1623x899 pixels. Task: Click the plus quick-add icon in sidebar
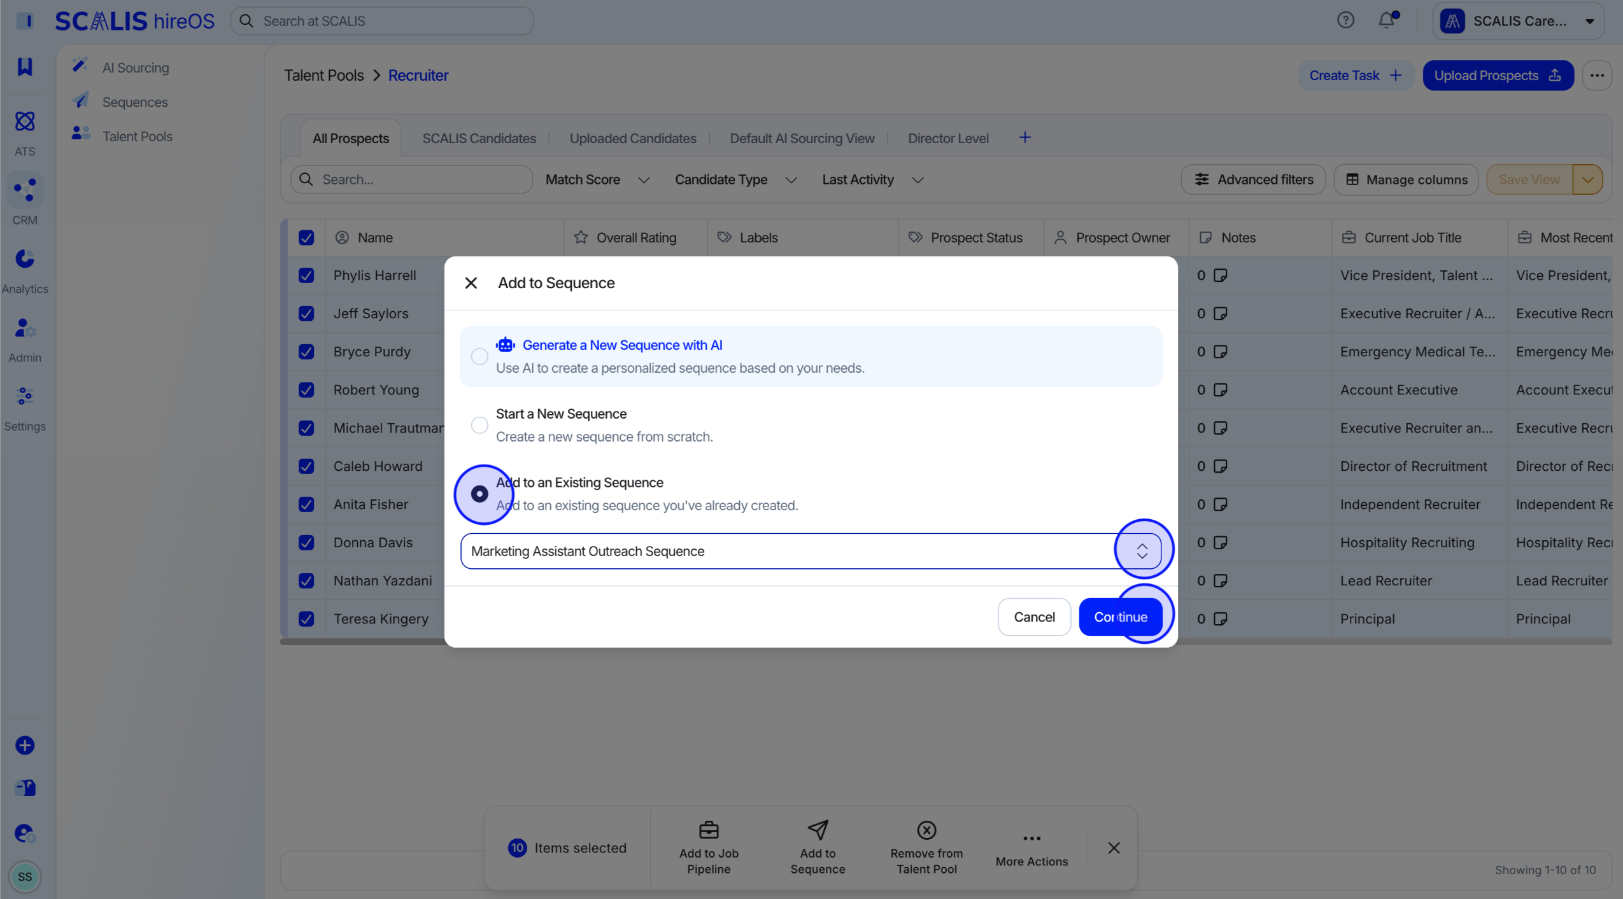pyautogui.click(x=25, y=745)
